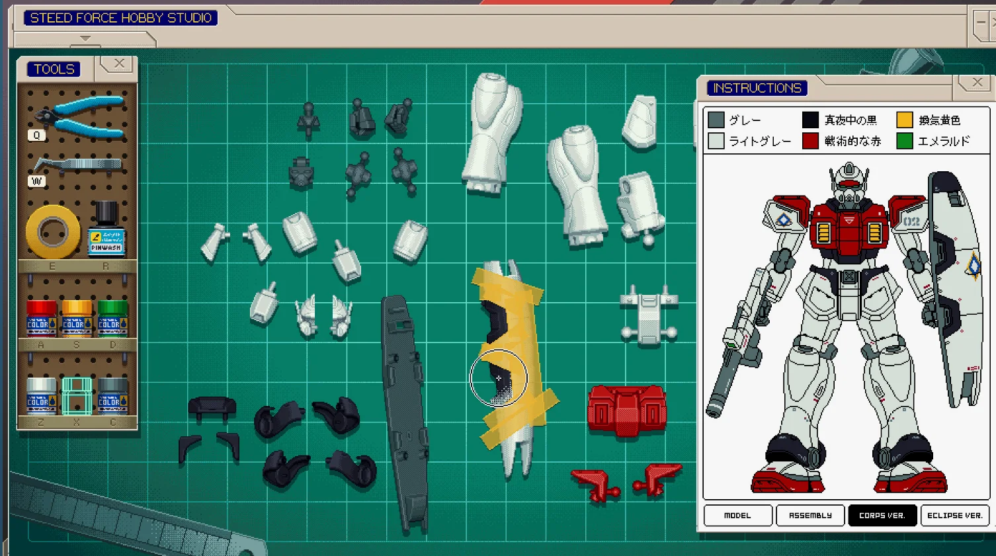996x556 pixels.
Task: Switch to the ECLIPSE VER. tab
Action: pyautogui.click(x=954, y=515)
